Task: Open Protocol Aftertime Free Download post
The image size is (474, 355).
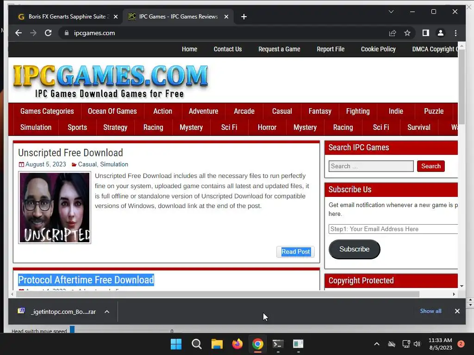Action: pos(86,280)
